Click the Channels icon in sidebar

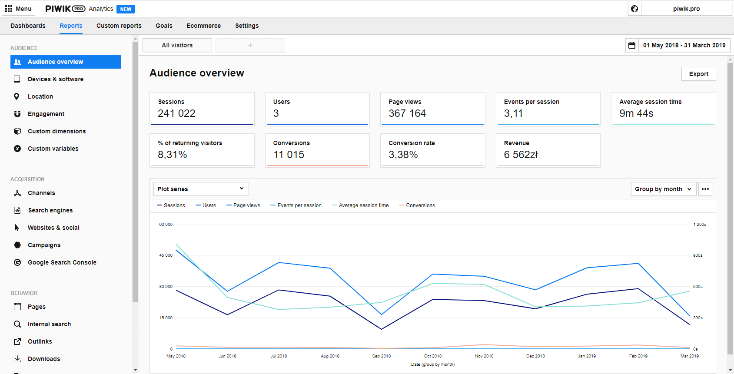pyautogui.click(x=17, y=193)
